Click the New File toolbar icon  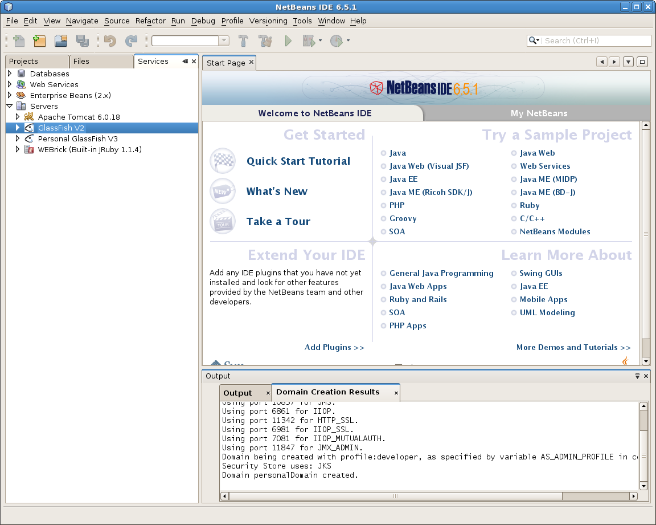pyautogui.click(x=19, y=40)
